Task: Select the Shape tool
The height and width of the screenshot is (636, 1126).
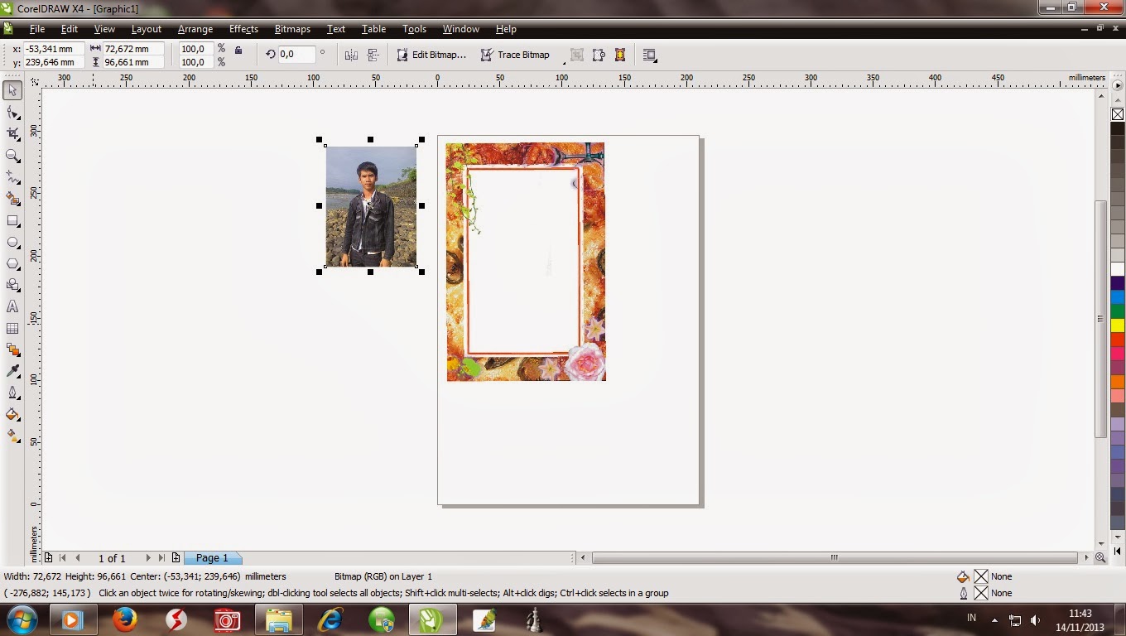Action: (12, 112)
